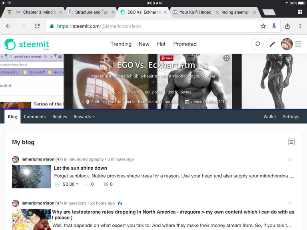This screenshot has height=230, width=307.
Task: Open the sun-through-trees post thumbnail
Action: coord(31,176)
